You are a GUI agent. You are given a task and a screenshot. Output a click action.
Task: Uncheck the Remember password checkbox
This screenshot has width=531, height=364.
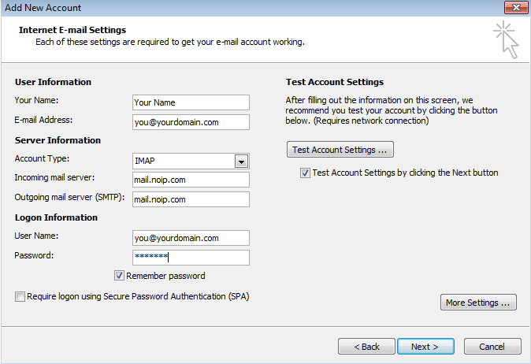(x=119, y=276)
